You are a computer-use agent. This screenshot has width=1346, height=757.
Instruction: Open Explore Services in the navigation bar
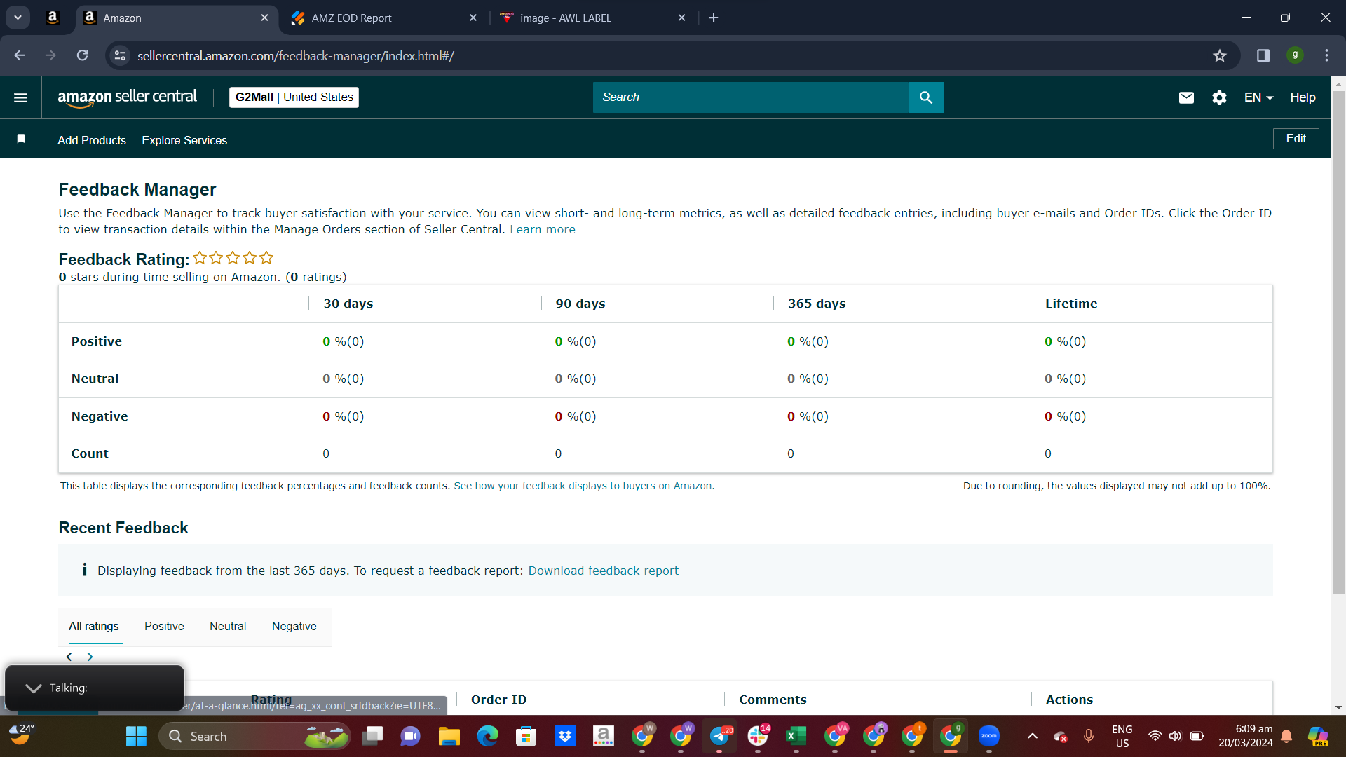click(x=184, y=140)
